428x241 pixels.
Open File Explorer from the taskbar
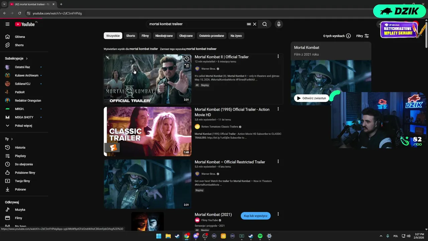(168, 236)
